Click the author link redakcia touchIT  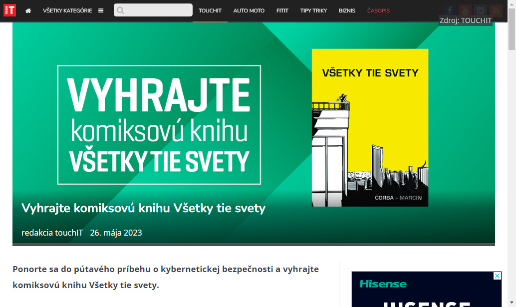point(52,233)
